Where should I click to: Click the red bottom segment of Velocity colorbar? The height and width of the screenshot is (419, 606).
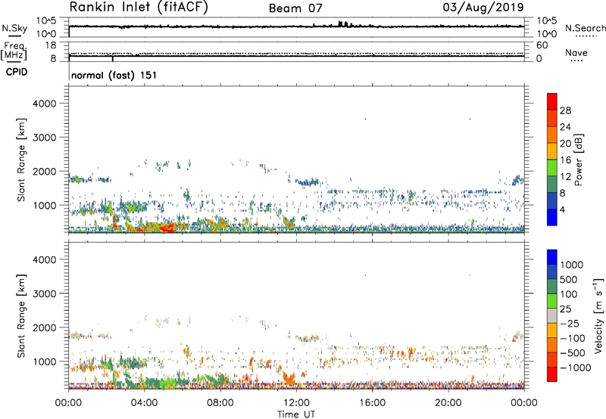pyautogui.click(x=552, y=374)
